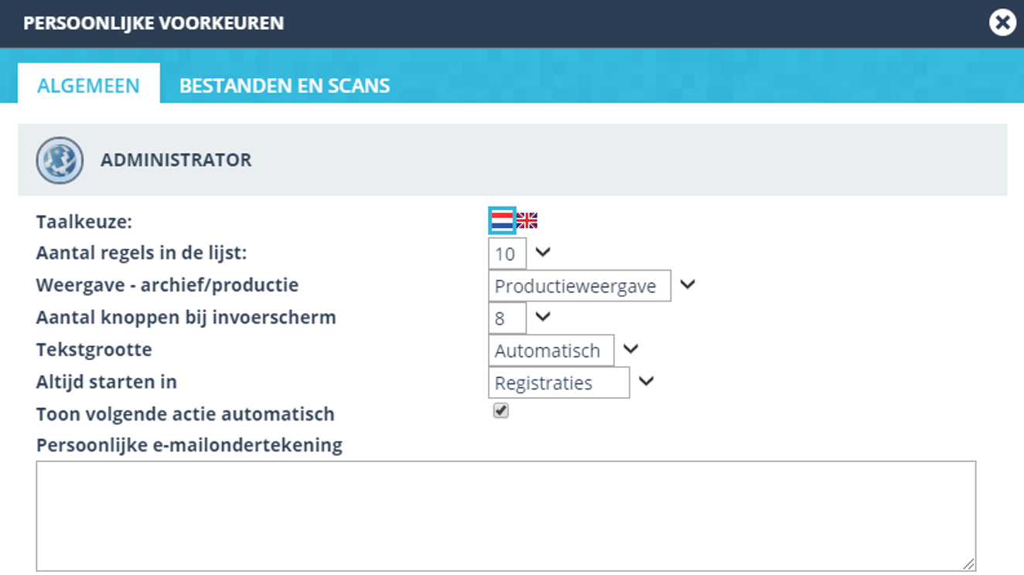This screenshot has width=1024, height=575.
Task: Close the Persoonlijke voorkeuren dialog
Action: (1002, 22)
